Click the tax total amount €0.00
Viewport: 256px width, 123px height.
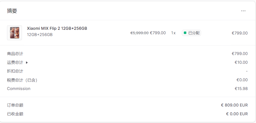coord(242,80)
